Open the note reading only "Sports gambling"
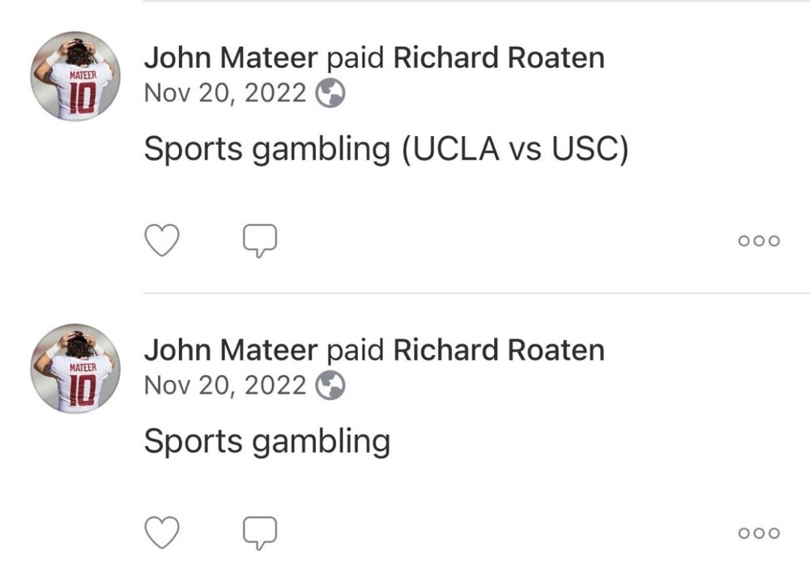The width and height of the screenshot is (810, 581). point(266,442)
